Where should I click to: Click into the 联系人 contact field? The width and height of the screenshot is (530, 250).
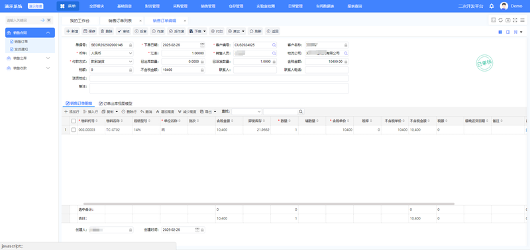click(x=255, y=70)
